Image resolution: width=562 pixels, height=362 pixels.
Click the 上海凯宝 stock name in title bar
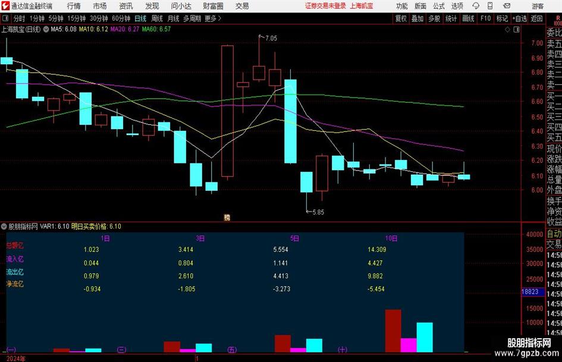(x=362, y=6)
